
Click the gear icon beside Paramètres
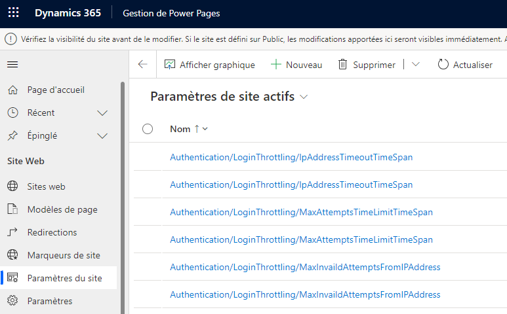[12, 300]
